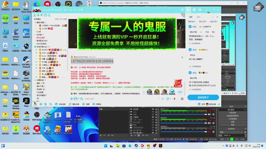The image size is (266, 149).
Task: Click the 工作室模式 button in OBS
Action: [x=232, y=119]
